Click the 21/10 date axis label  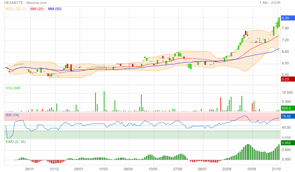coord(276,169)
